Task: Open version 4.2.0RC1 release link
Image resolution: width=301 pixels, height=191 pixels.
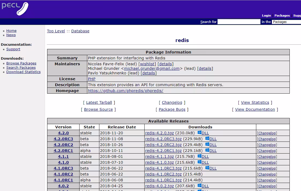Action: tap(63, 151)
